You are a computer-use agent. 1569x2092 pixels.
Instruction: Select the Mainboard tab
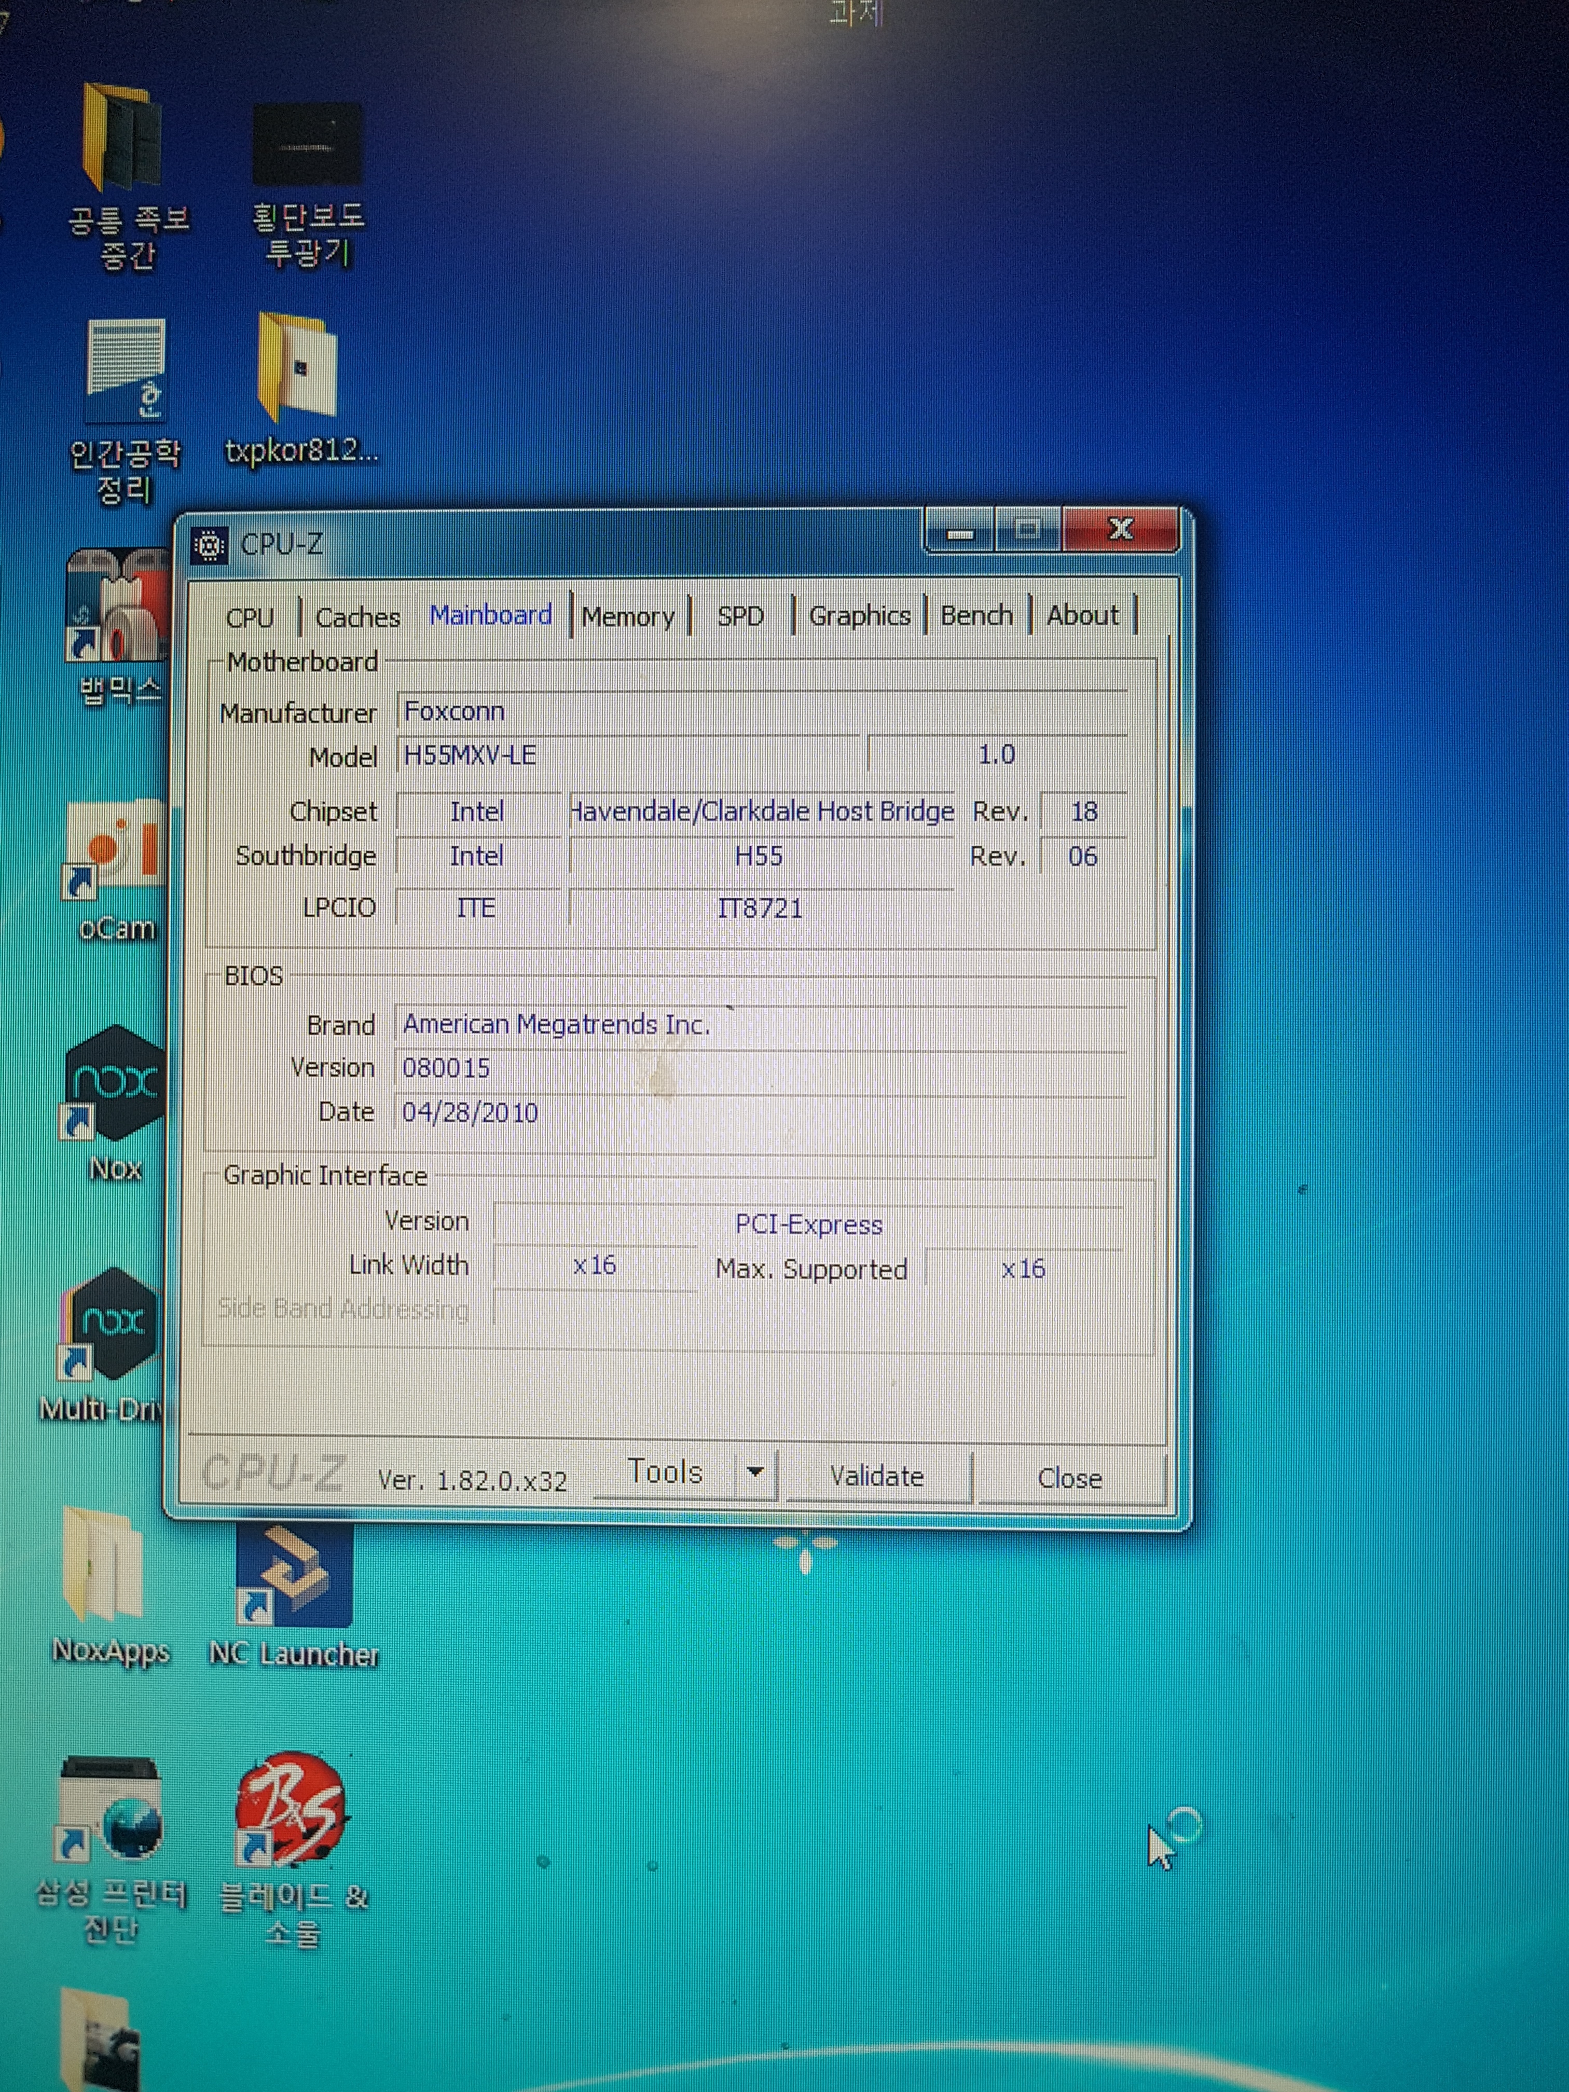491,615
